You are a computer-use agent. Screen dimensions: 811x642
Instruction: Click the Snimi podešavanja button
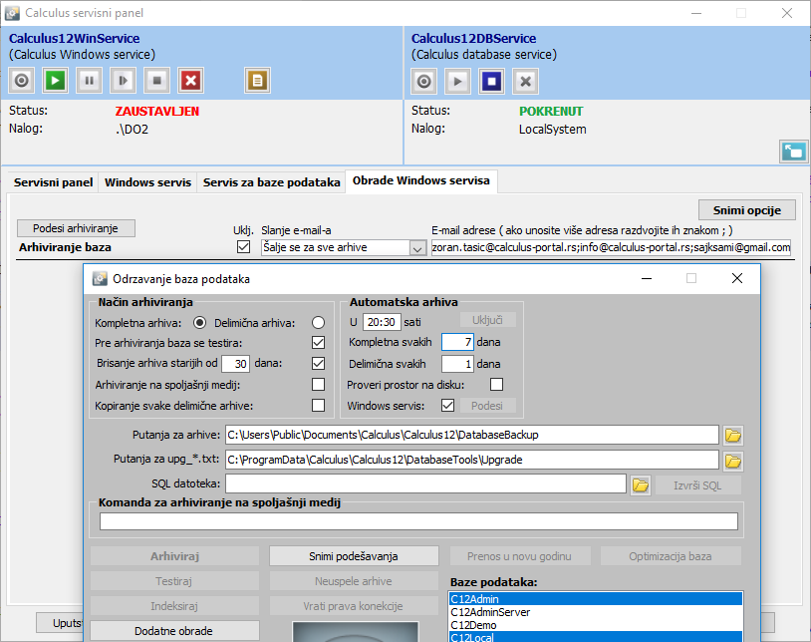click(354, 556)
